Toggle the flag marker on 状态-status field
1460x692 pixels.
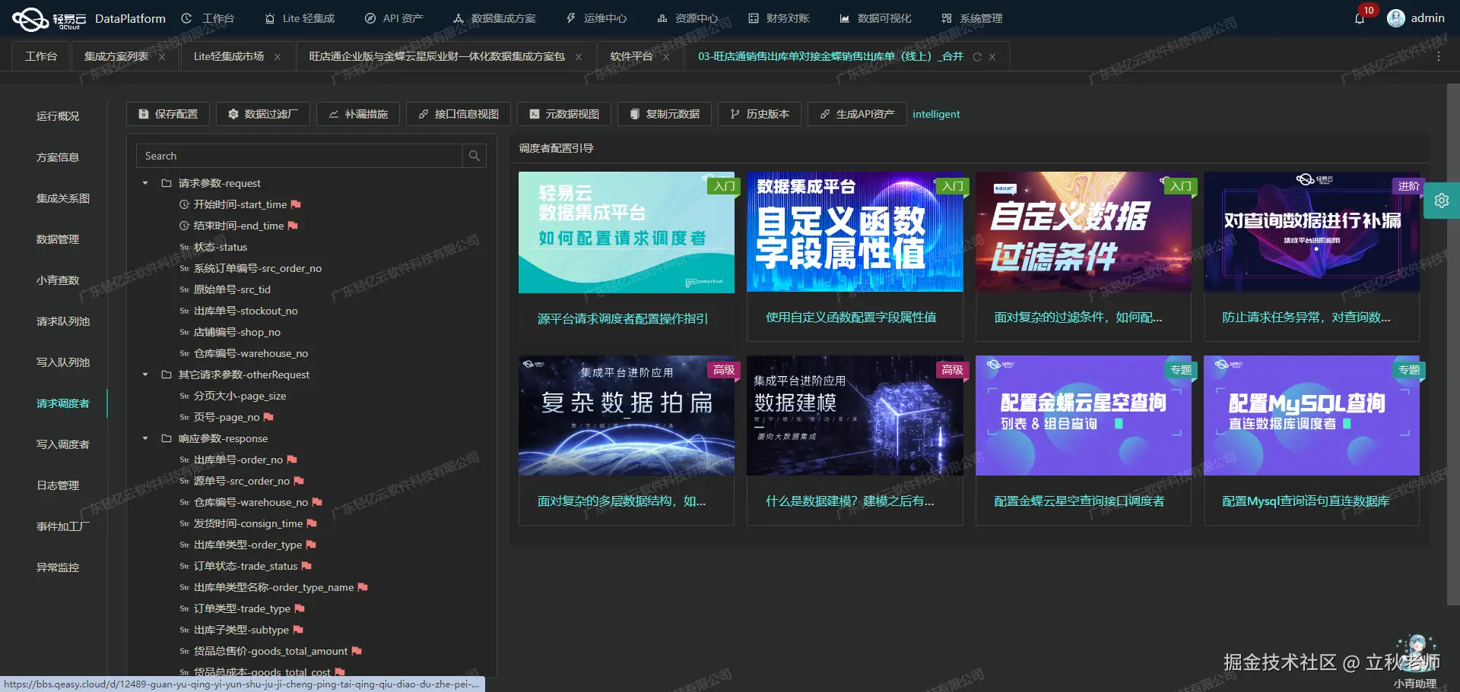point(254,247)
